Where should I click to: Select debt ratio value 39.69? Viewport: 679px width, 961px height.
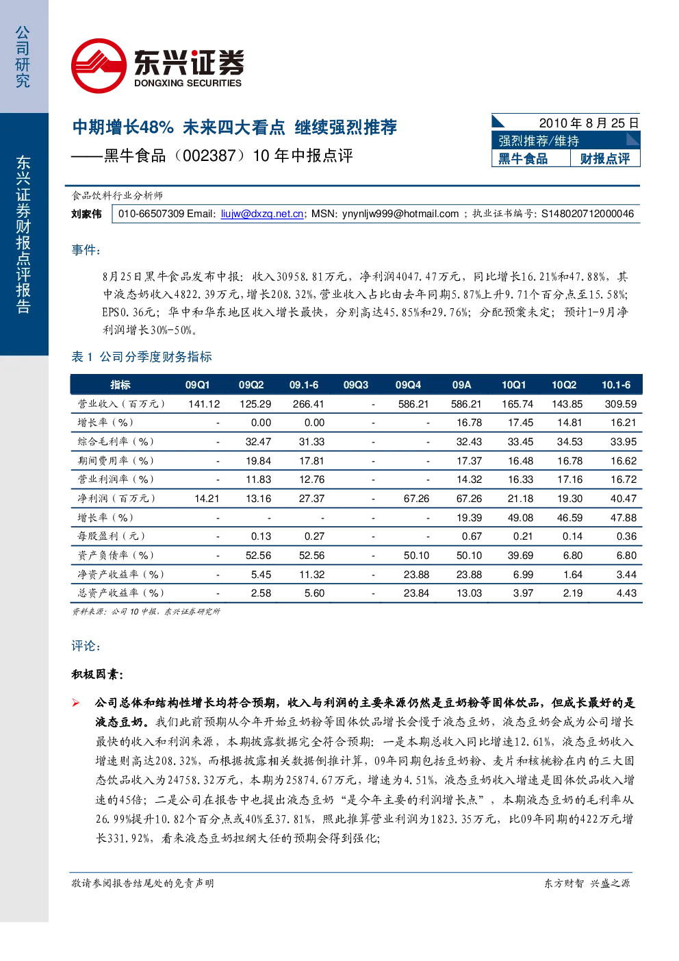(520, 556)
